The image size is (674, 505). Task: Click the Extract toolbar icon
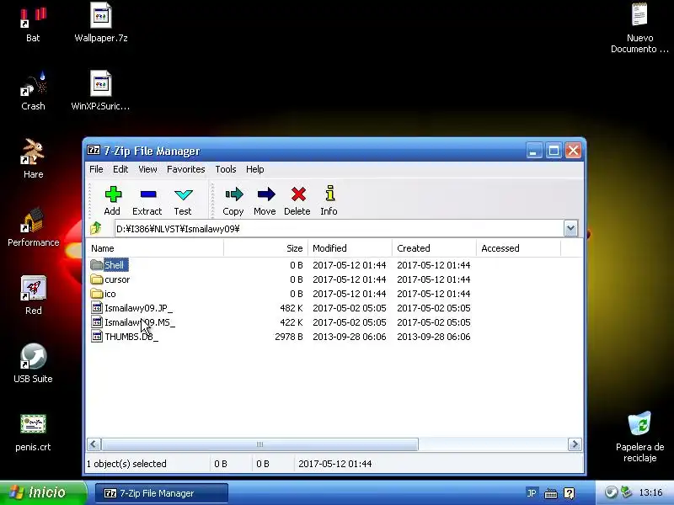pos(148,194)
